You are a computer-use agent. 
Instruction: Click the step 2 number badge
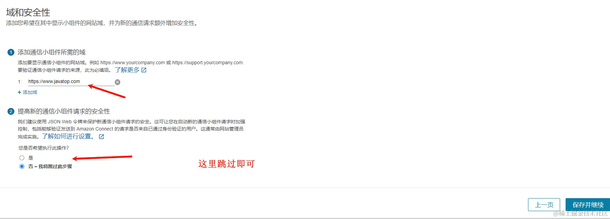[x=11, y=111]
